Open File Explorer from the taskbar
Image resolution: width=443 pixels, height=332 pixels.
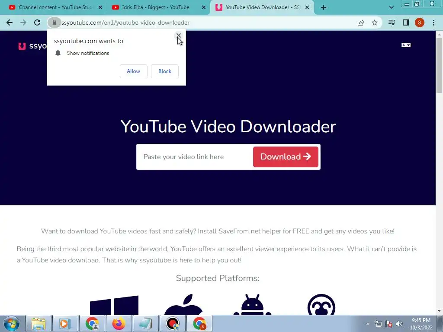pyautogui.click(x=39, y=323)
